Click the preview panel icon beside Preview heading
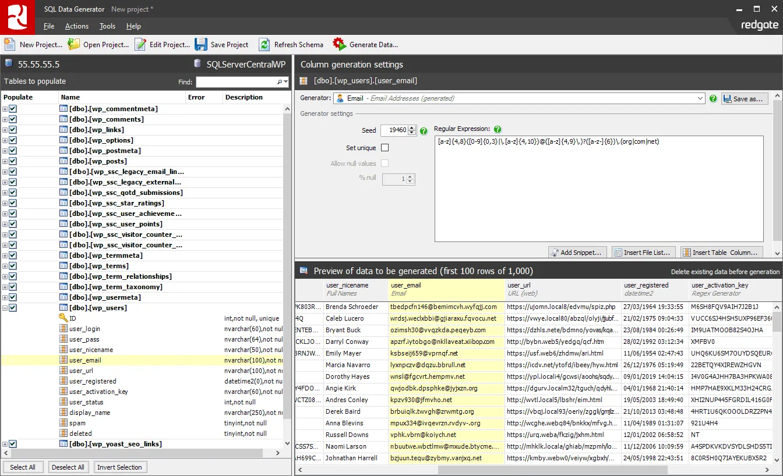 tap(304, 271)
